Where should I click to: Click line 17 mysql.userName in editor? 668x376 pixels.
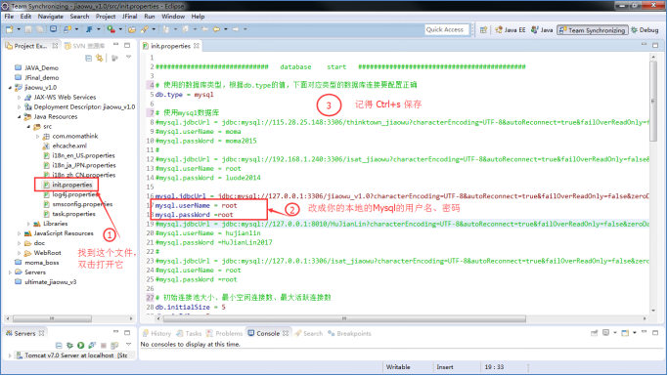click(196, 205)
